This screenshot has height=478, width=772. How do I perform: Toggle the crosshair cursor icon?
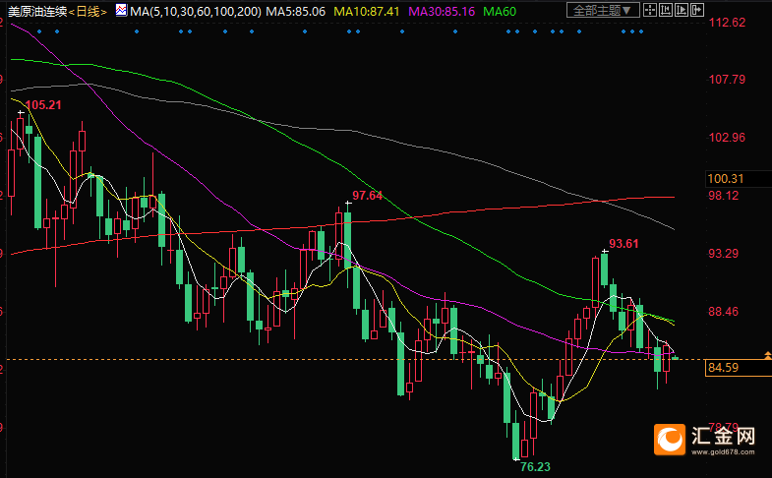650,10
